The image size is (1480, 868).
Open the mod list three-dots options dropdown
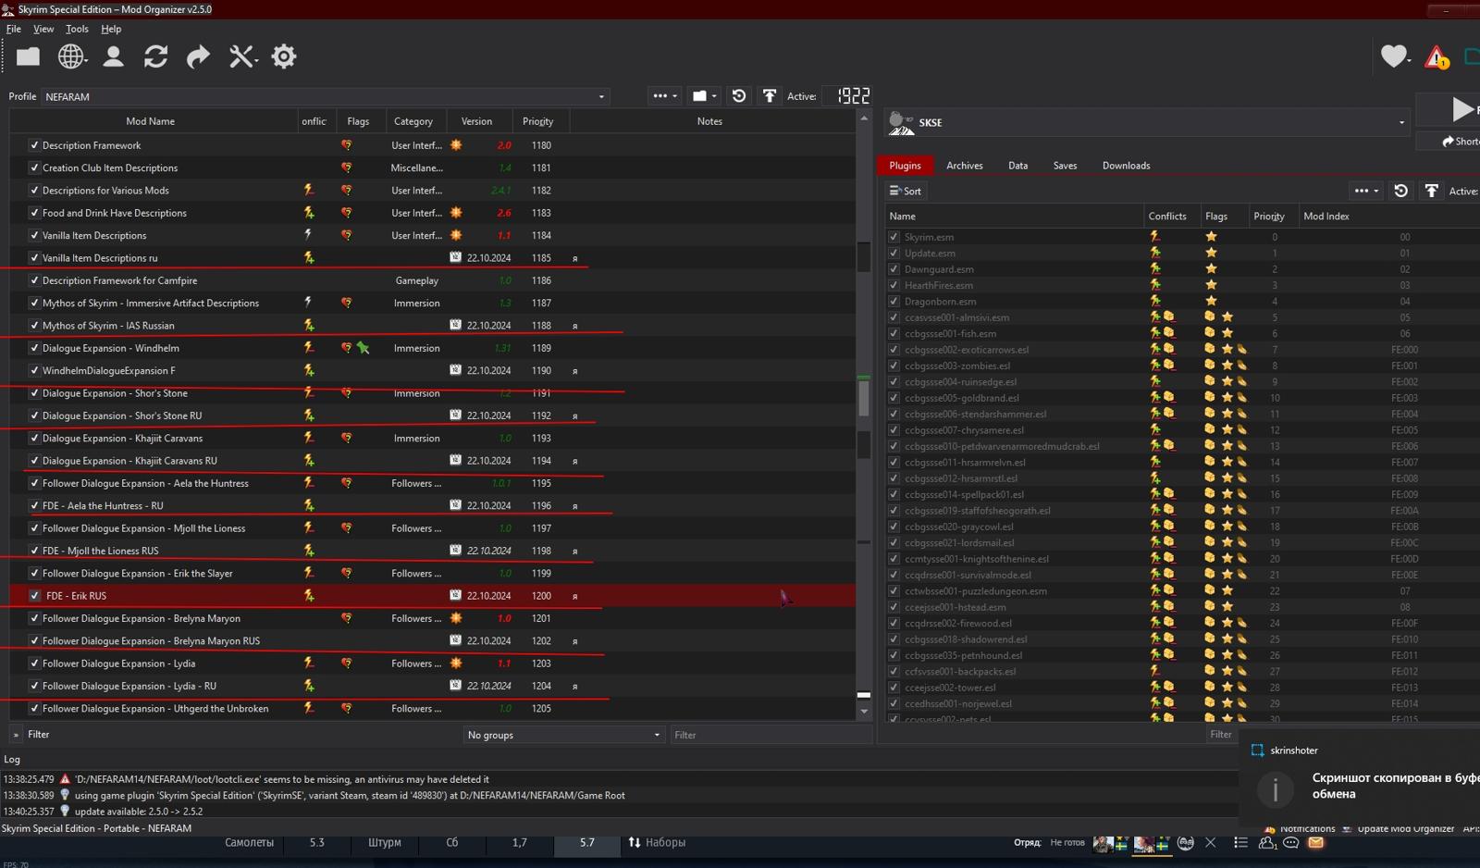(664, 95)
